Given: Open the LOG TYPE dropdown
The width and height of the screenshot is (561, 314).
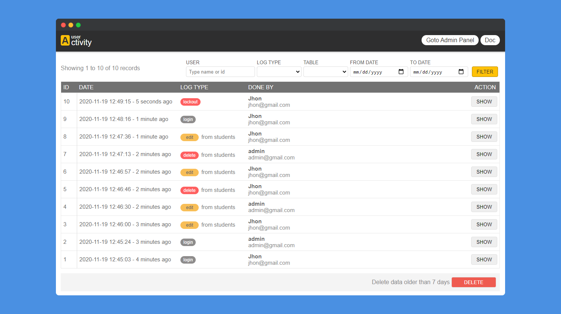Looking at the screenshot, I should [x=279, y=72].
